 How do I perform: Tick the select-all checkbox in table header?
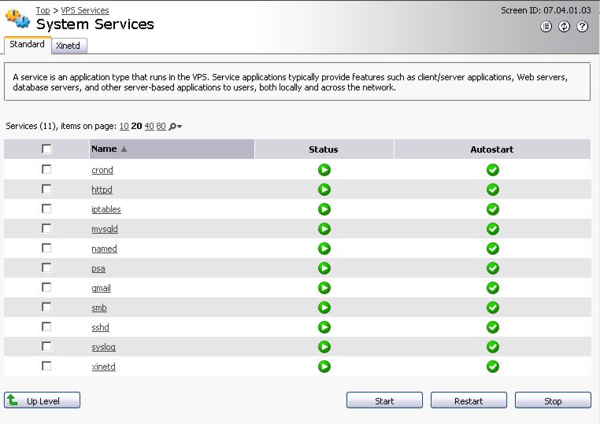pyautogui.click(x=46, y=149)
